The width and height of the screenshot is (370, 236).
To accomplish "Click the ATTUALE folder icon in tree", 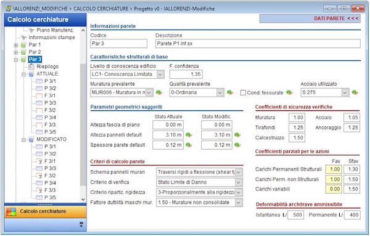I will click(31, 74).
